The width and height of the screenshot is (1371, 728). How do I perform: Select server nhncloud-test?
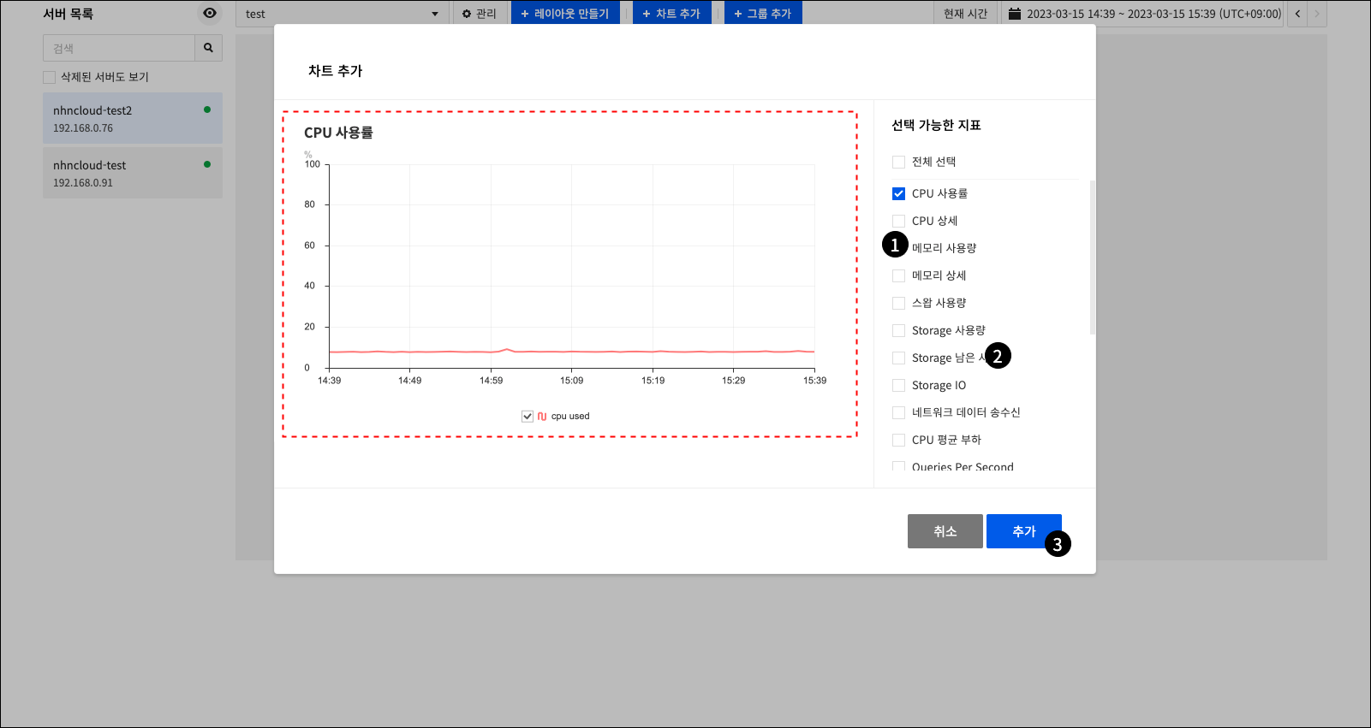click(x=133, y=173)
